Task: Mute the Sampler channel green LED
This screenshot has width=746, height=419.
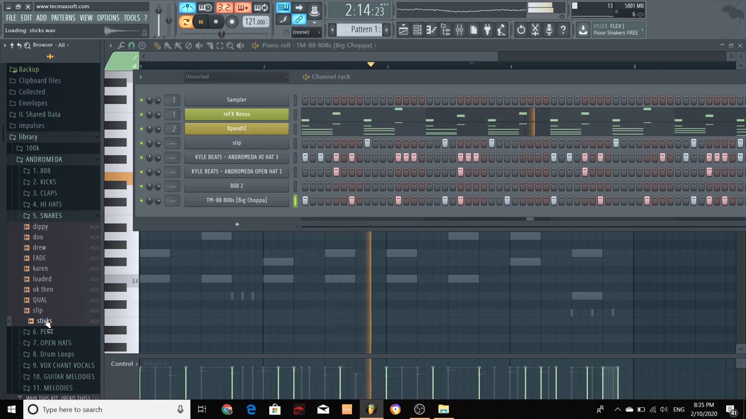Action: point(141,100)
